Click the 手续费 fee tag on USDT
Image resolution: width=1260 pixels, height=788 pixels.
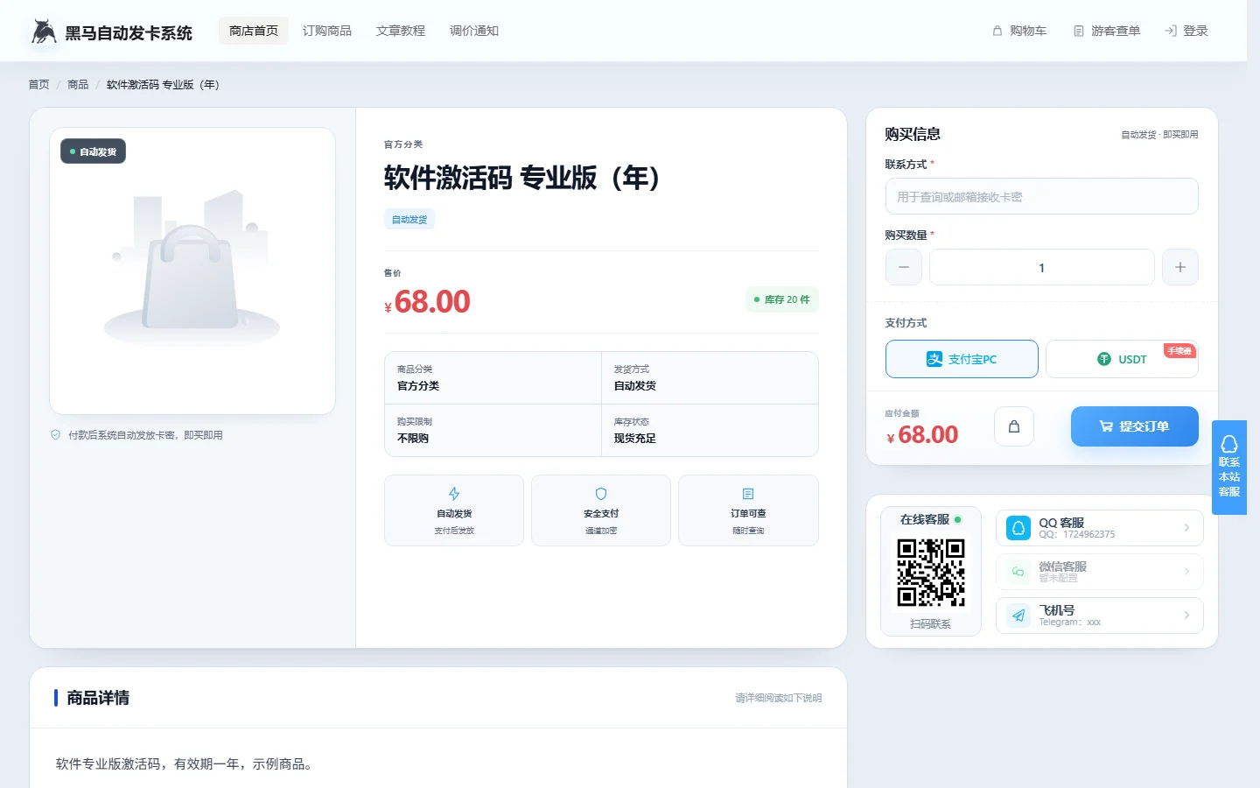tap(1179, 351)
